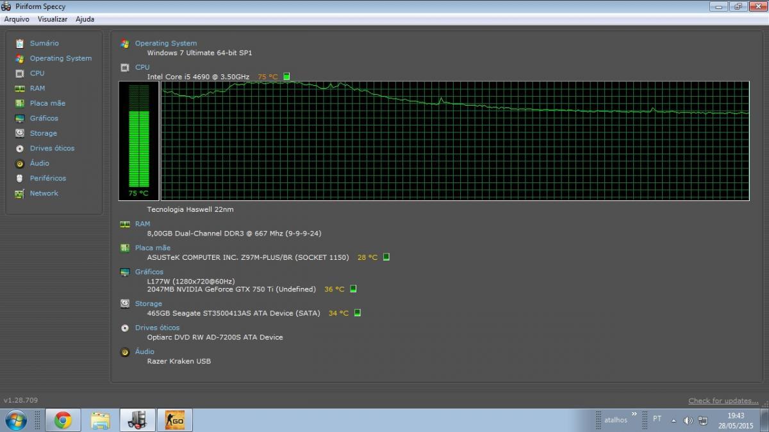Open the Gráficos heading in main panel

click(149, 272)
